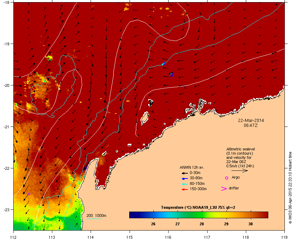
Task: Click longitude axis label 119
Action: pos(285,237)
